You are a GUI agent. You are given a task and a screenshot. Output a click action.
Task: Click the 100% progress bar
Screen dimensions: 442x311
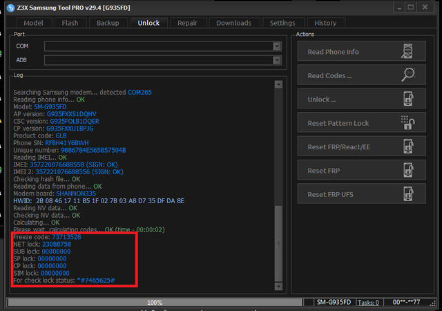click(x=155, y=303)
